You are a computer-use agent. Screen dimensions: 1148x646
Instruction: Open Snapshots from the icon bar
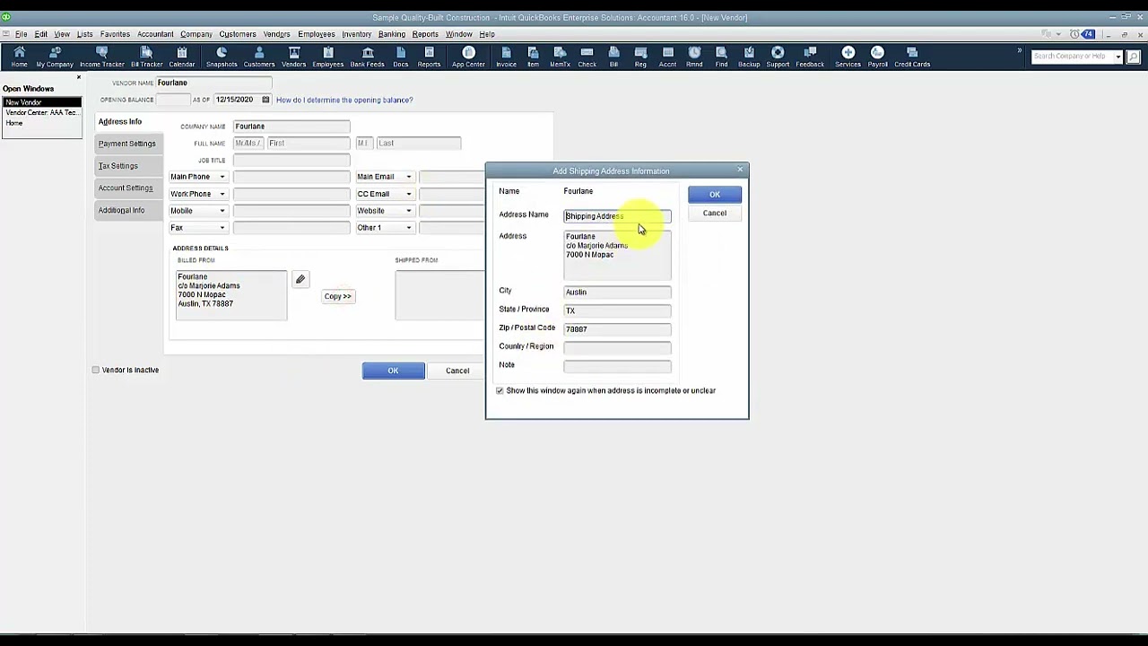tap(222, 57)
